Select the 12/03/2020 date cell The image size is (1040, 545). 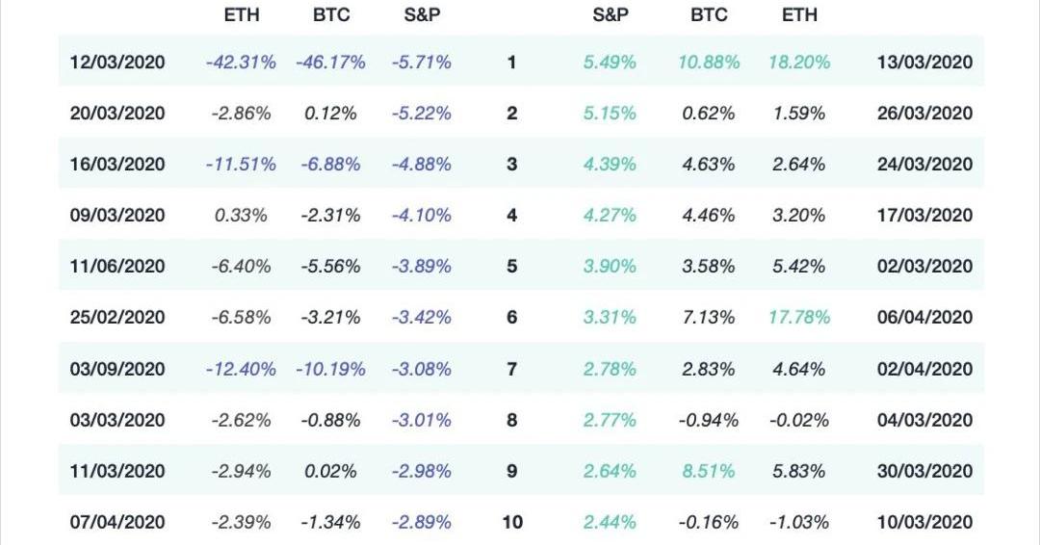coord(117,63)
